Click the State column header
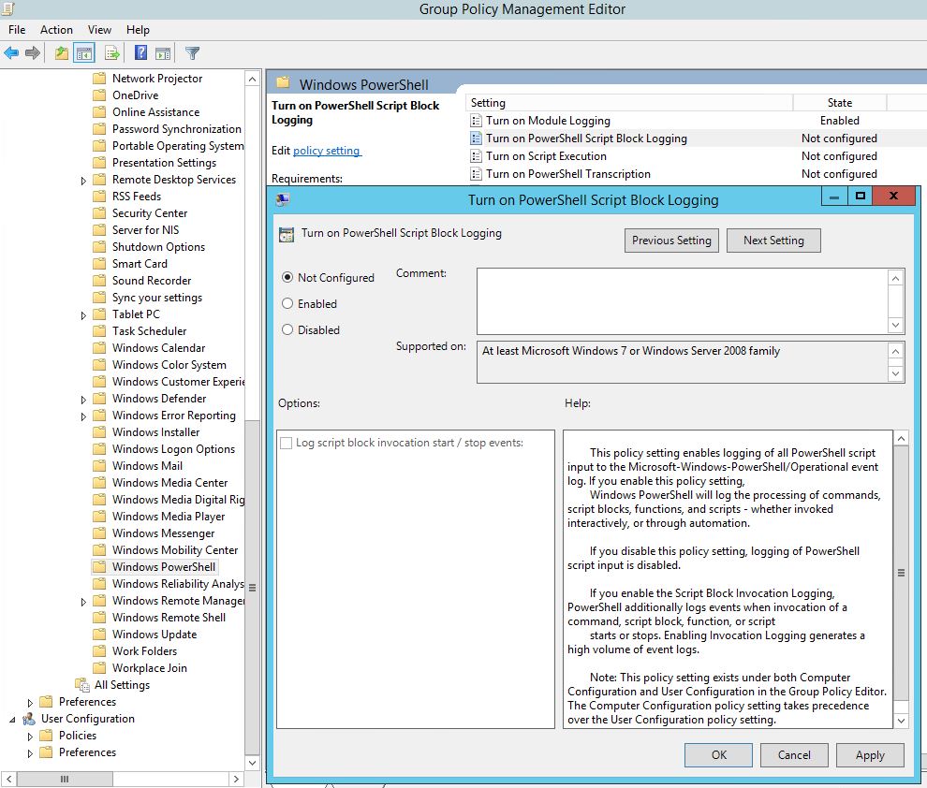The image size is (927, 788). (x=840, y=103)
